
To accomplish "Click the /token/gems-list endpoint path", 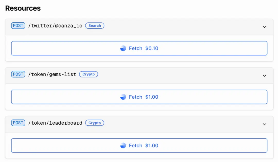I will [x=52, y=74].
